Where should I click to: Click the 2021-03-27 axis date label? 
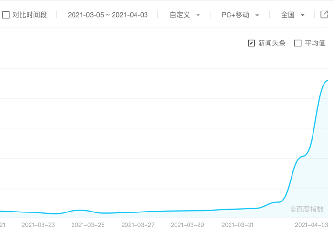[137, 224]
